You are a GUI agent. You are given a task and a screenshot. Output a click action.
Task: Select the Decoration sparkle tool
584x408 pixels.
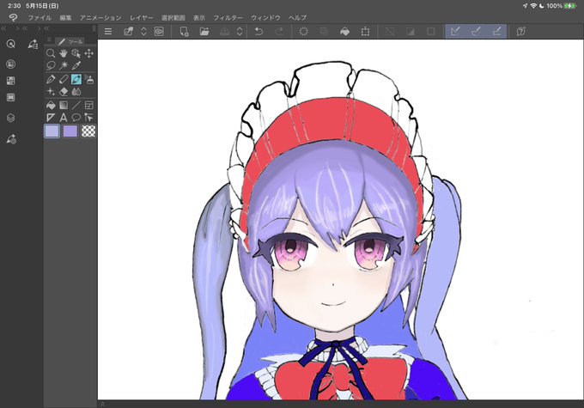(x=51, y=92)
